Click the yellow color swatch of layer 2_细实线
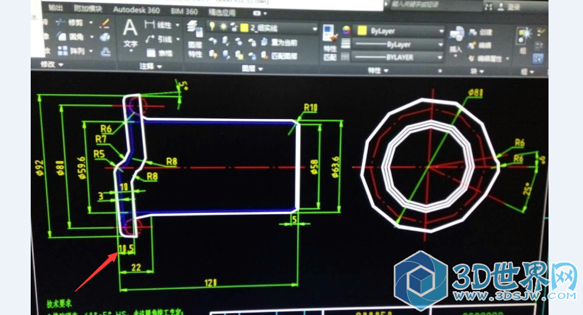Screen dimensions: 583x315 (244, 28)
